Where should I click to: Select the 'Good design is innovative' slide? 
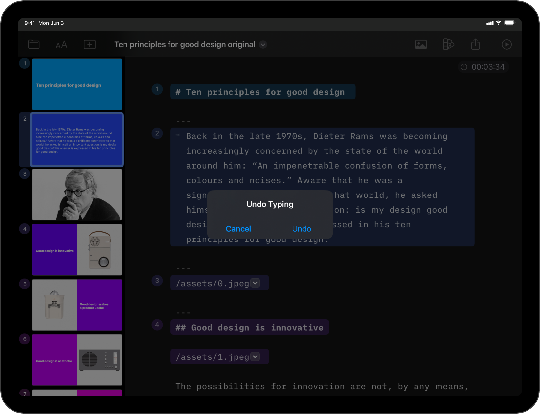point(77,249)
